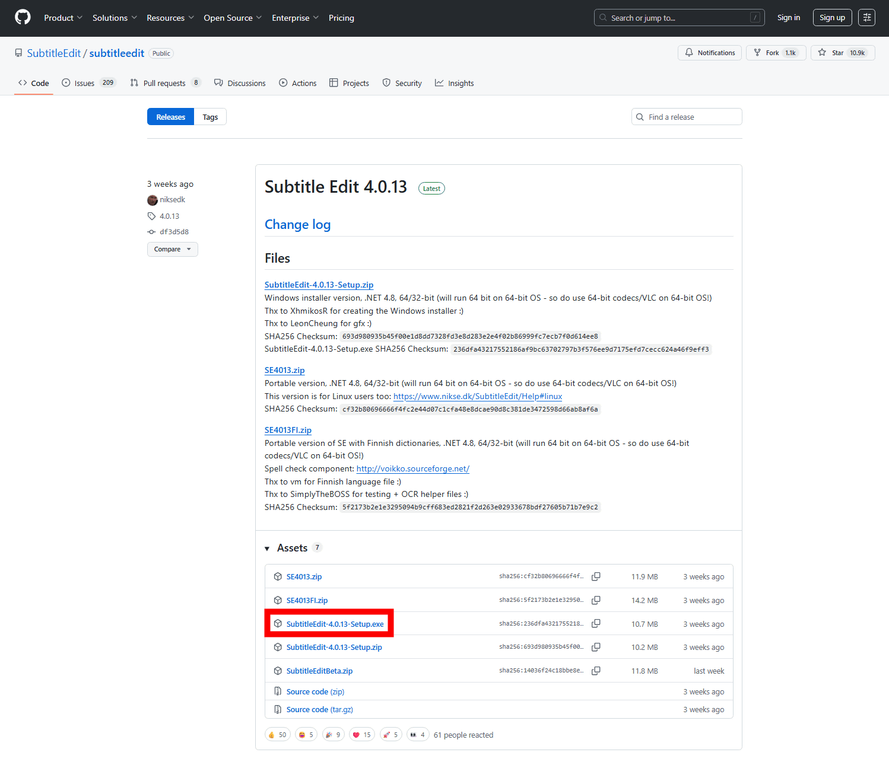Open the Subtitle Edit 4.0.13 release title
The image size is (889, 762).
pos(336,187)
